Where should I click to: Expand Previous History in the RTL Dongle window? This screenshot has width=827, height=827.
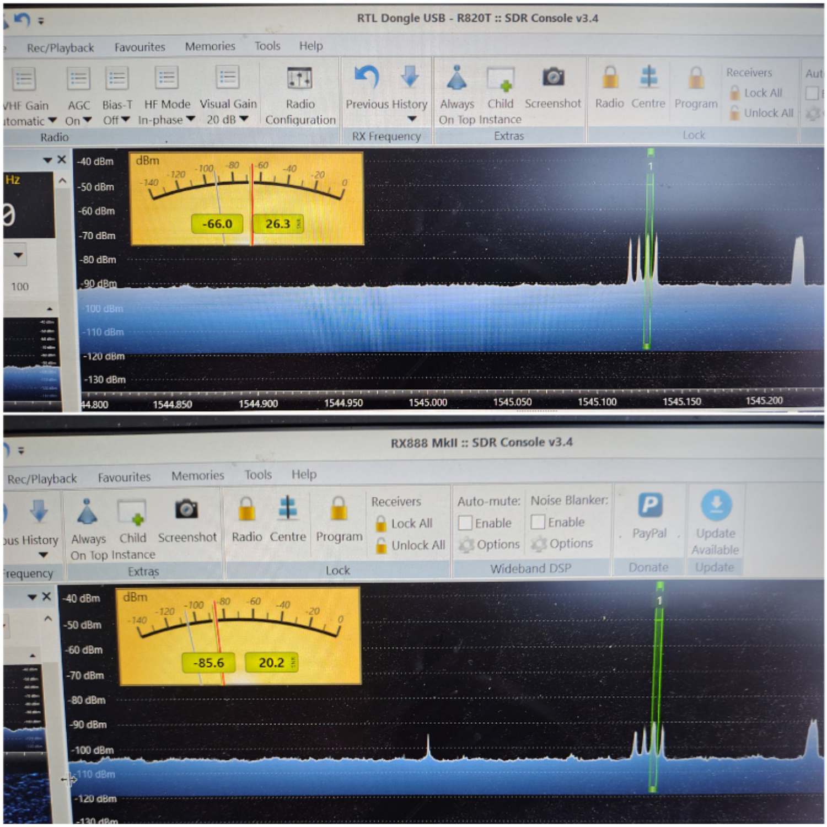(x=412, y=119)
